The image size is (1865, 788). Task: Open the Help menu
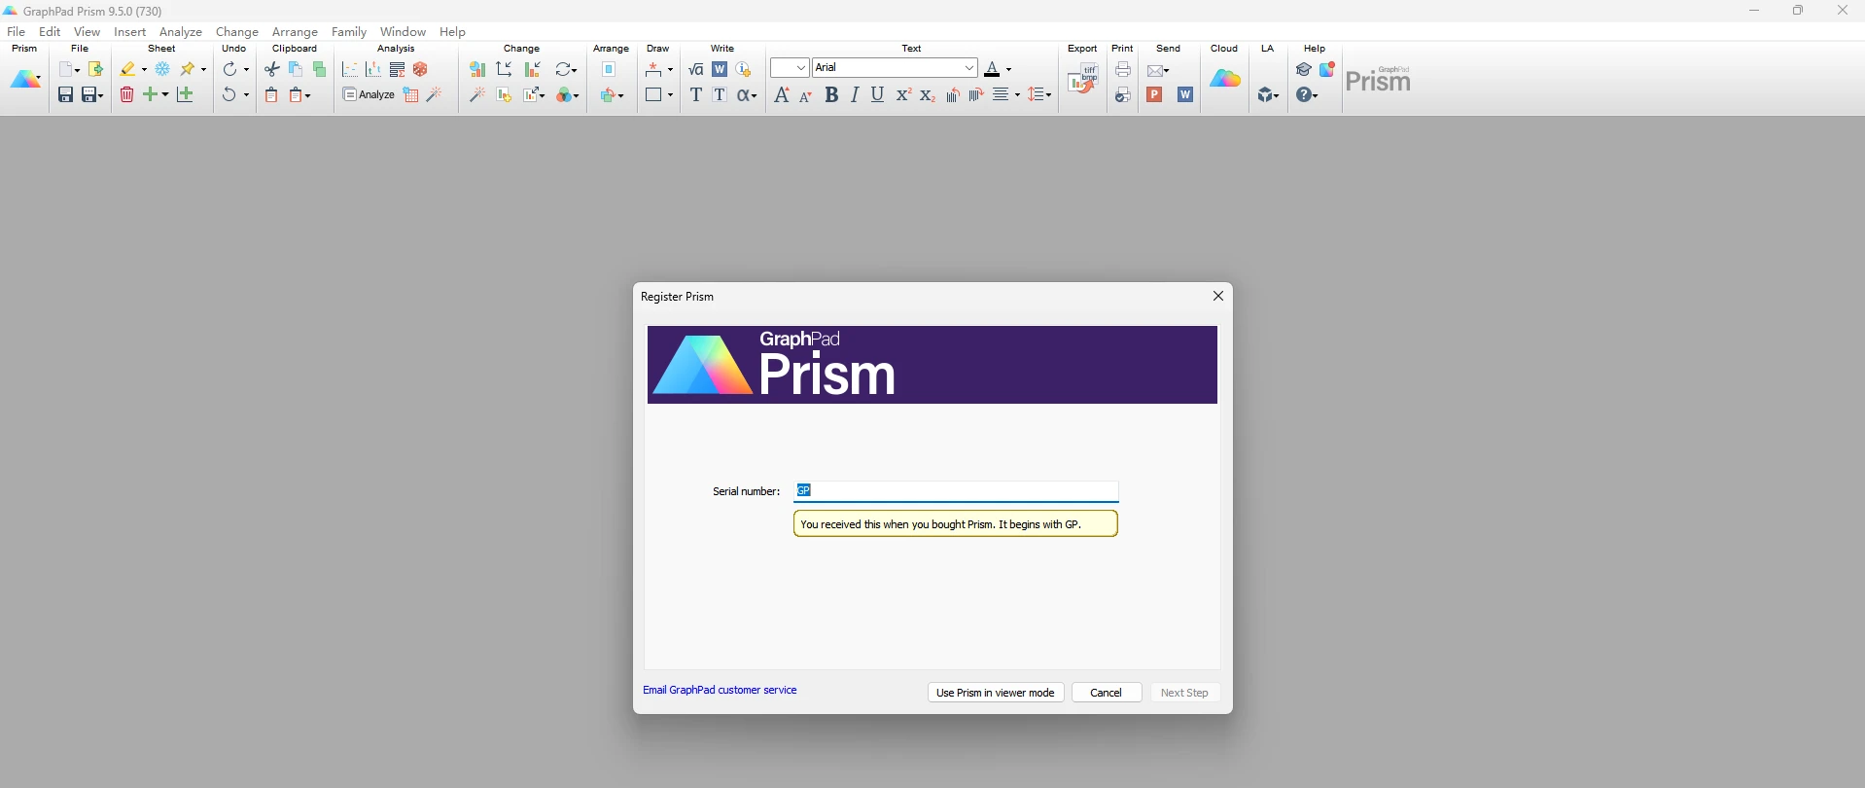453,32
